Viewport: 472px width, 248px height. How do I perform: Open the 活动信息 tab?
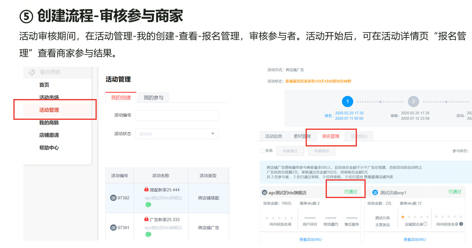point(274,136)
